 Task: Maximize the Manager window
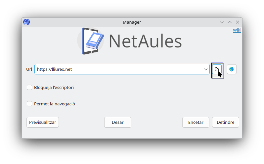(x=230, y=22)
